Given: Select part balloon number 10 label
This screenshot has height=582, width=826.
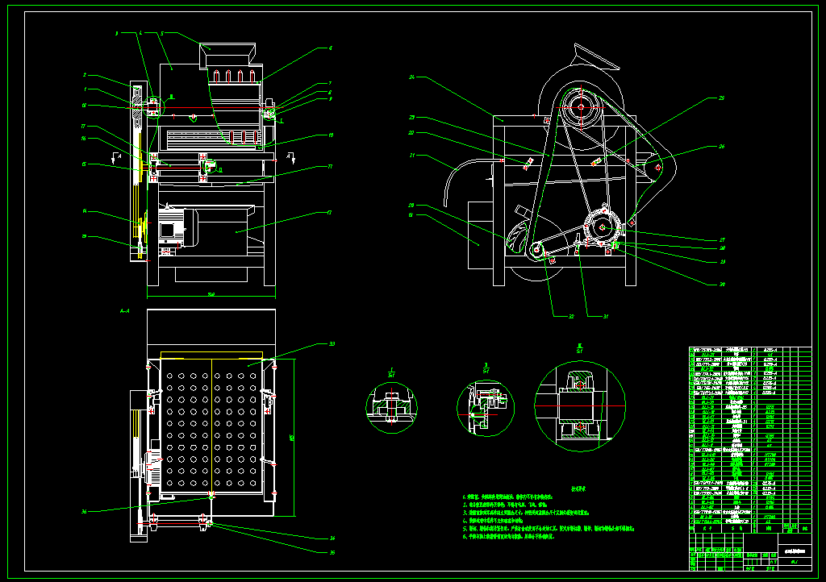Looking at the screenshot, I should (331, 135).
